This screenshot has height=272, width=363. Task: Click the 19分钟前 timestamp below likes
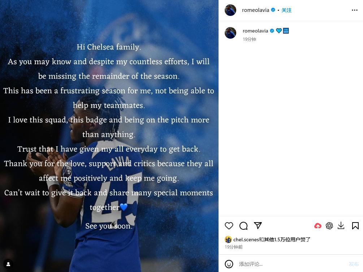click(234, 247)
